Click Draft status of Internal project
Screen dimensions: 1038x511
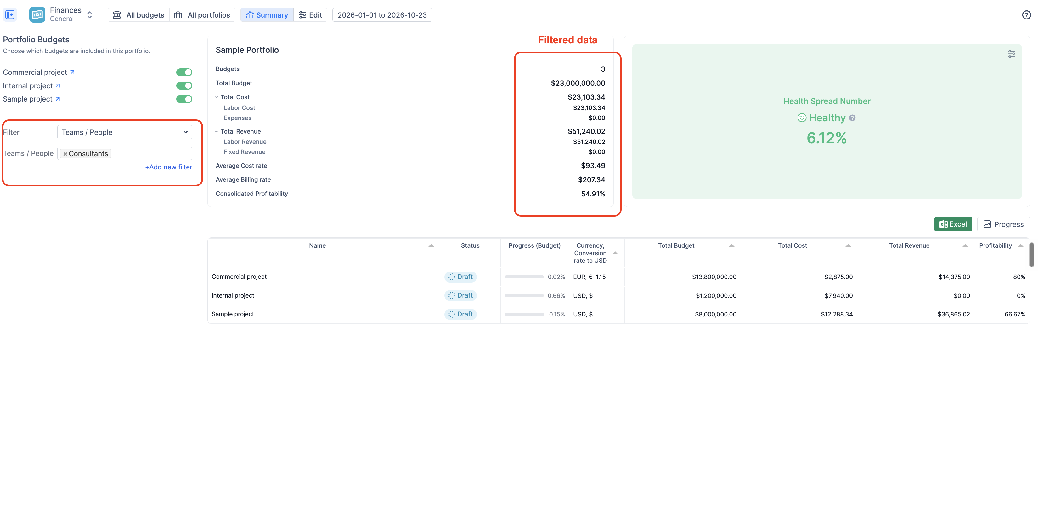[460, 295]
